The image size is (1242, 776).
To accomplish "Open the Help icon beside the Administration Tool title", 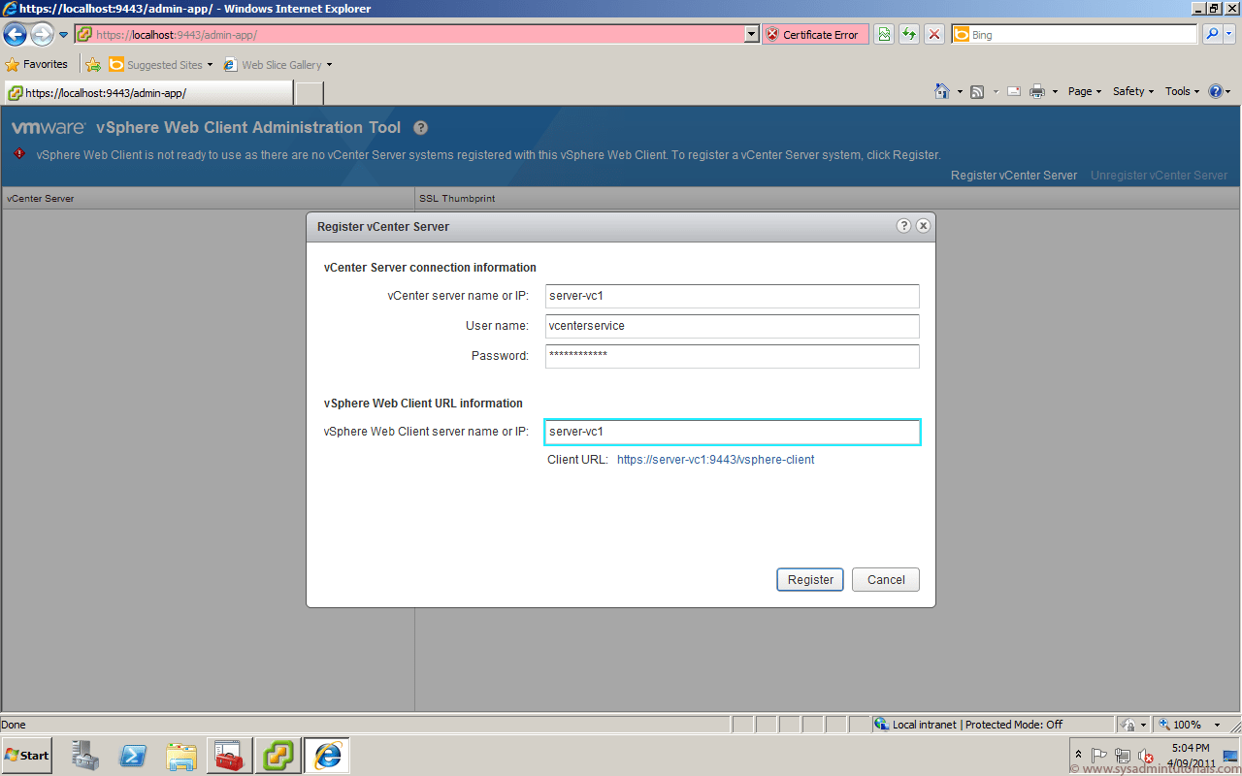I will (420, 127).
